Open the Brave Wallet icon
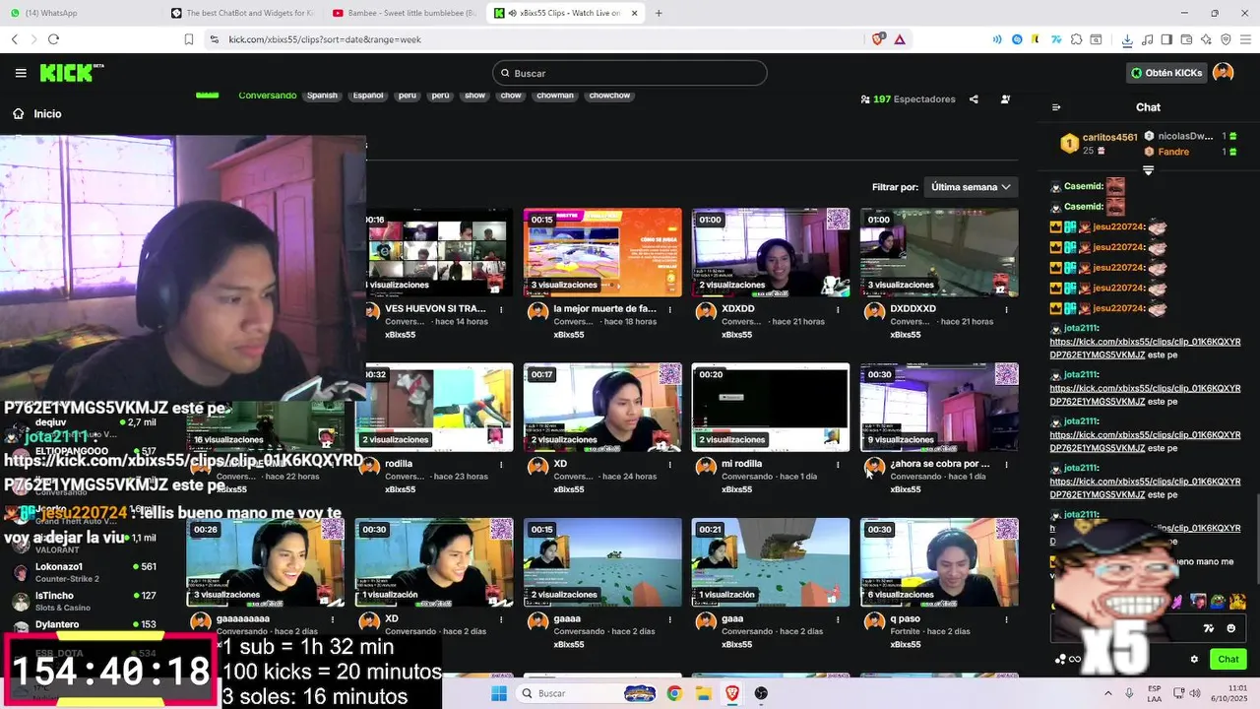Image resolution: width=1260 pixels, height=709 pixels. click(1187, 39)
